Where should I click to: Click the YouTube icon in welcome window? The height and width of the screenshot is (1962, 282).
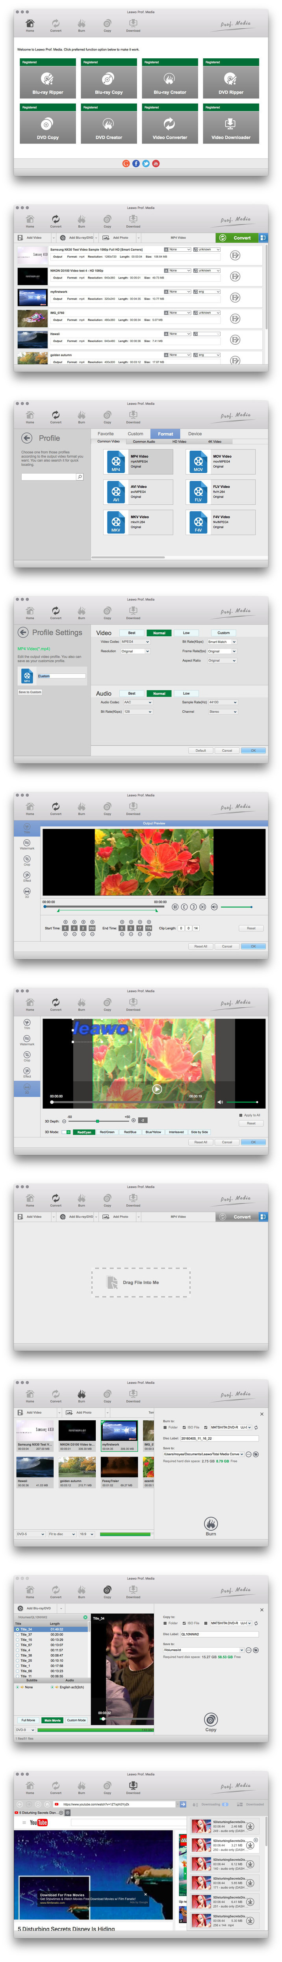point(156,163)
